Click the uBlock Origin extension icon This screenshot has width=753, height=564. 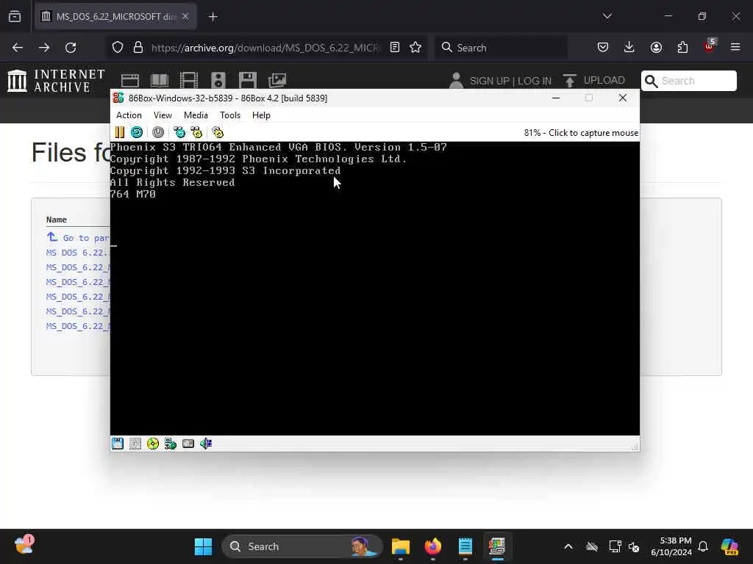pos(710,46)
